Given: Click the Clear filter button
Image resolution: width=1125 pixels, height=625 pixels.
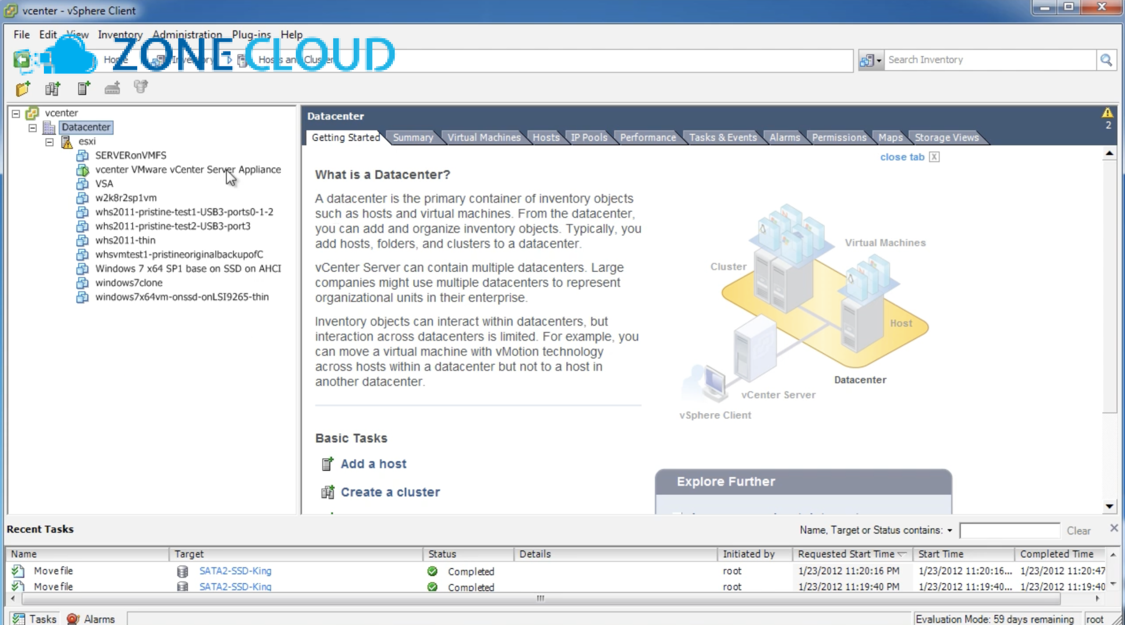Looking at the screenshot, I should click(1078, 531).
